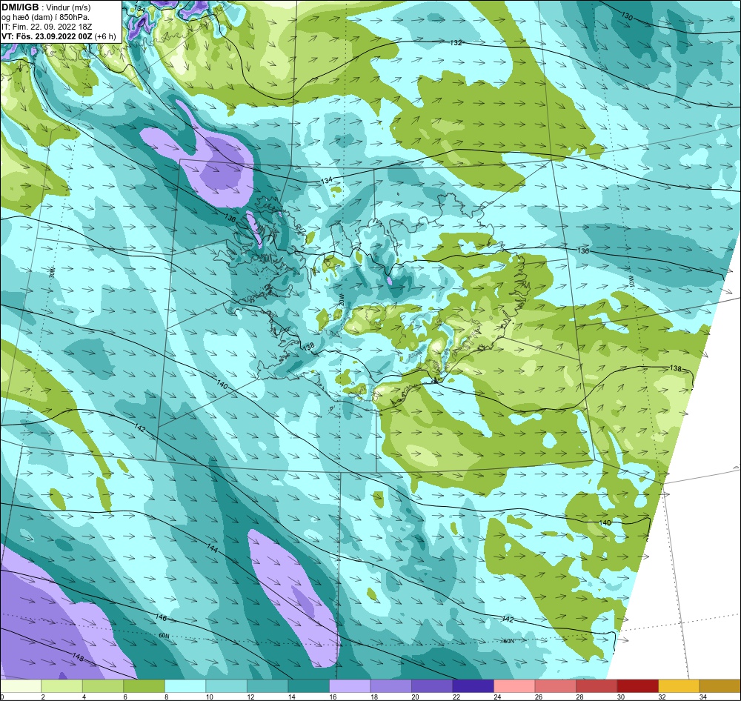Viewport: 741px width, 701px height.
Task: Pick the 24–26 m/s light pink swatch
Action: [514, 686]
